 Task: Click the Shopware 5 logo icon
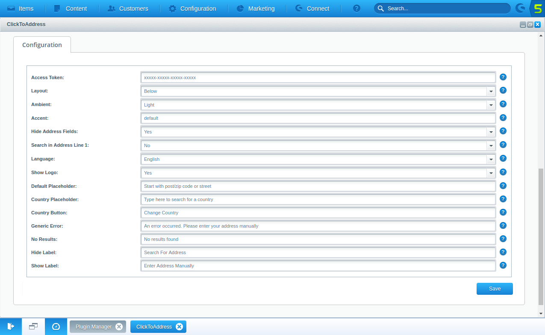pos(537,9)
